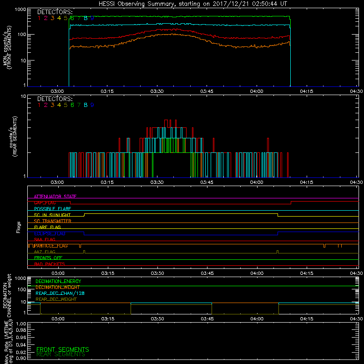Click the REAR_DEC_WEIGHT legend label
364x364 pixels.
pyautogui.click(x=56, y=299)
